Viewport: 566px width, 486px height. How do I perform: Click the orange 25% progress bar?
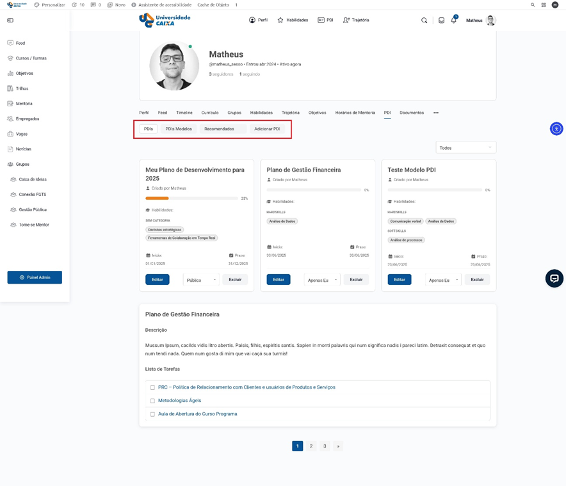158,198
